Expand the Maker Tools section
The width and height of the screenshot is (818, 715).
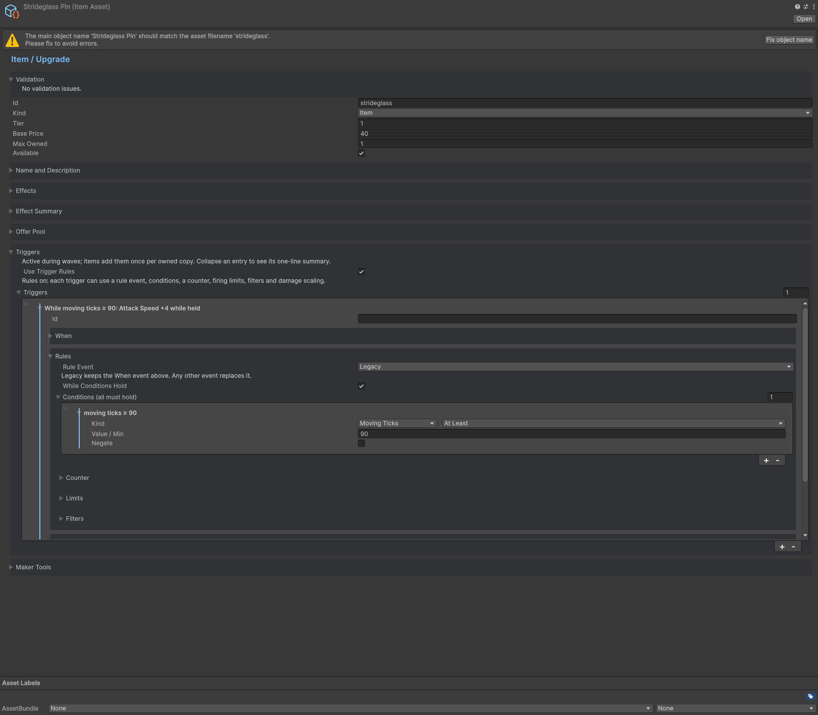[x=11, y=567]
